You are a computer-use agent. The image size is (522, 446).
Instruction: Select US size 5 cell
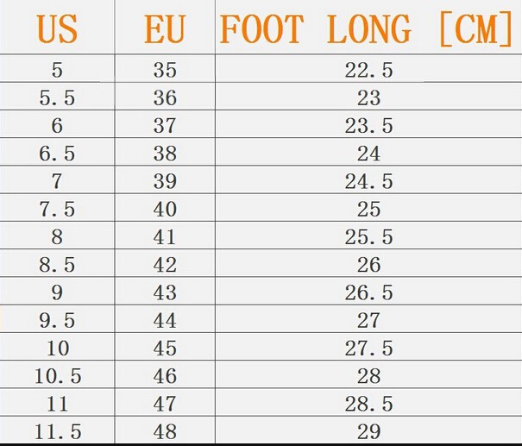(57, 70)
